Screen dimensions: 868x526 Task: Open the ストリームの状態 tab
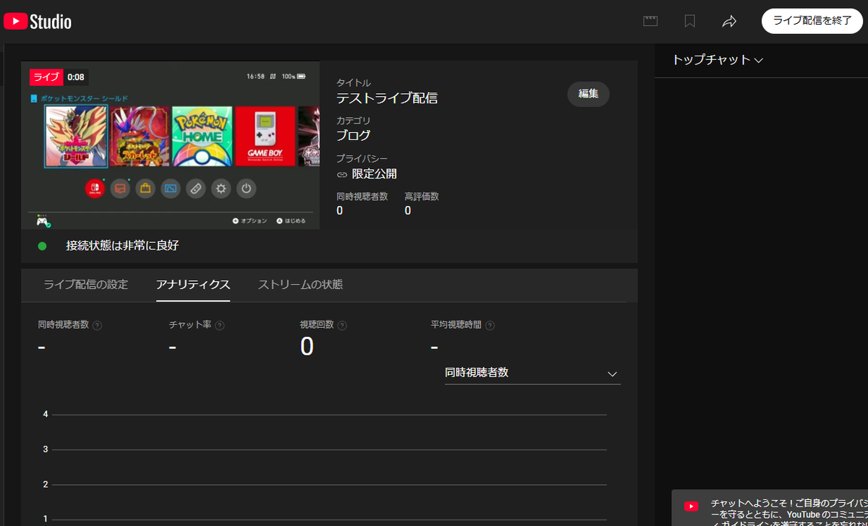tap(300, 285)
